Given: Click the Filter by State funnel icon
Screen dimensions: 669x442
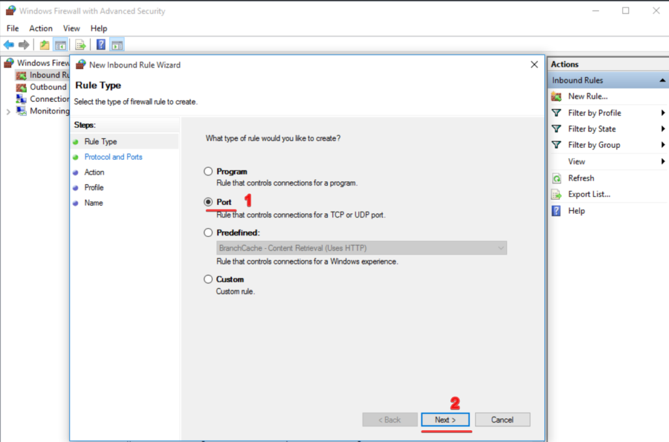Looking at the screenshot, I should pos(557,129).
